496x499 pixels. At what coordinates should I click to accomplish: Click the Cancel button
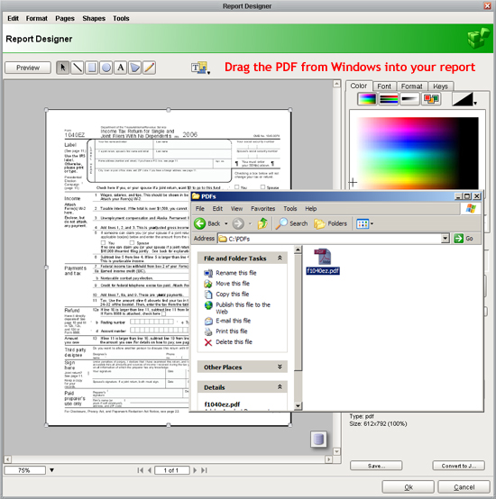464,487
